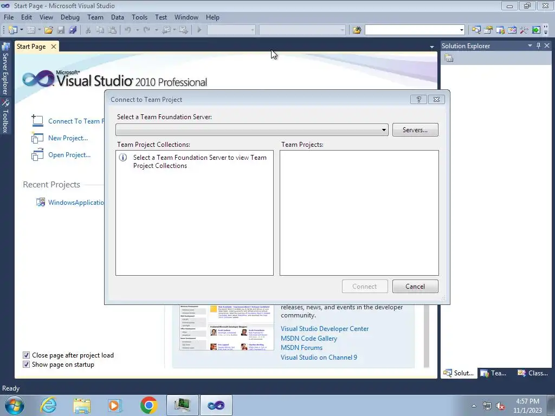Viewport: 555px width, 416px height.
Task: Click the Cancel button in dialog
Action: coord(415,286)
